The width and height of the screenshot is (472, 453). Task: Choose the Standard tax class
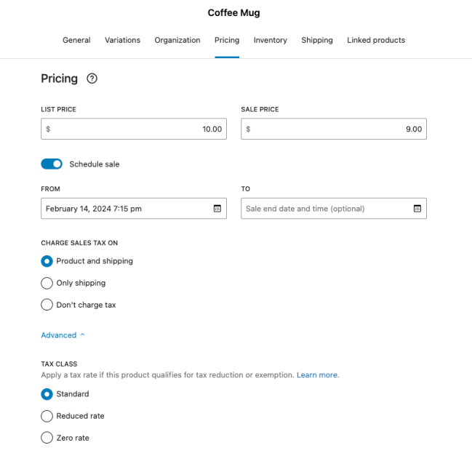(x=47, y=394)
